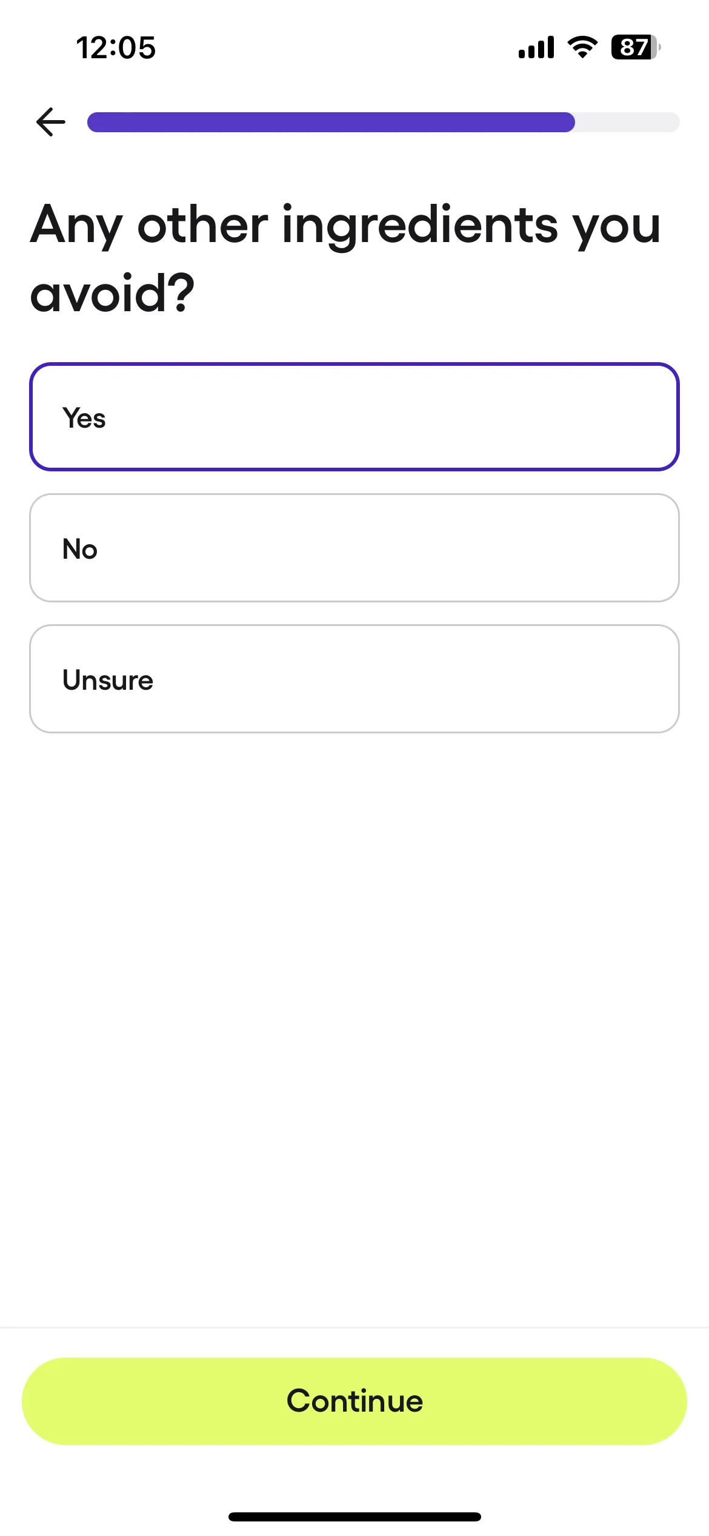Click the Continue button

[354, 1401]
